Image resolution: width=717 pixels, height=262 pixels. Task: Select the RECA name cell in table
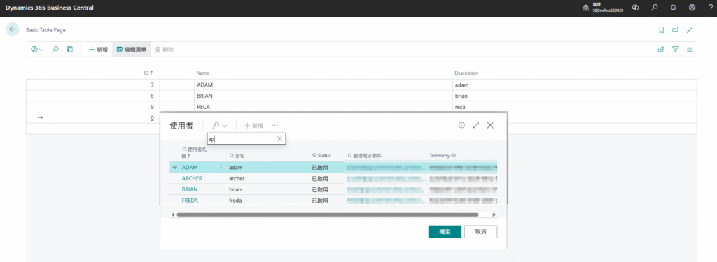click(x=323, y=107)
